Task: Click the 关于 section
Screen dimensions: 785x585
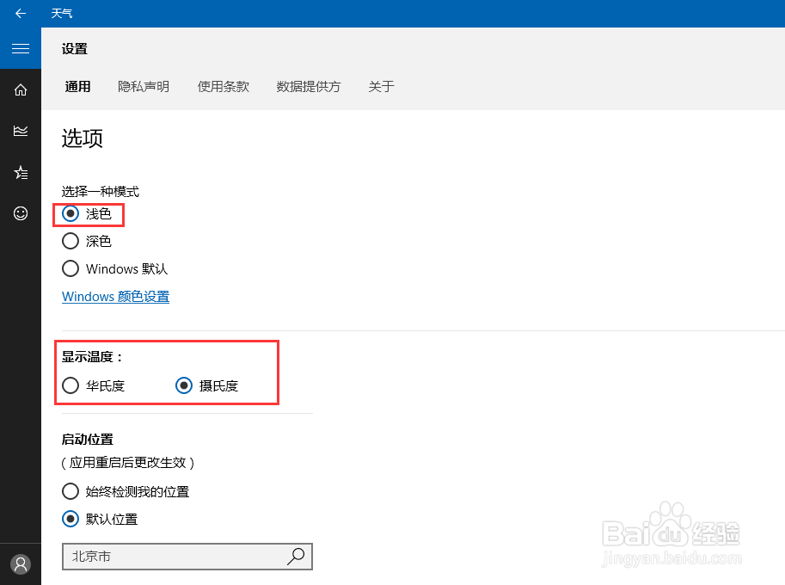Action: pyautogui.click(x=381, y=86)
